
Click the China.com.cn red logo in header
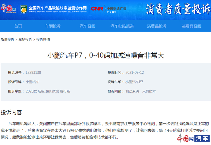(x=8, y=8)
